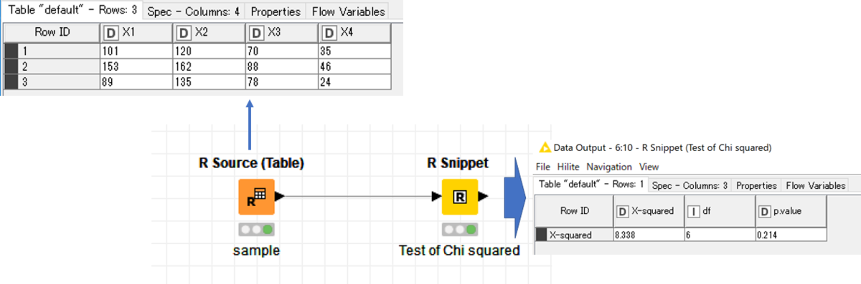861x284 pixels.
Task: Click cell value 135 in X2 column
Action: (x=209, y=82)
